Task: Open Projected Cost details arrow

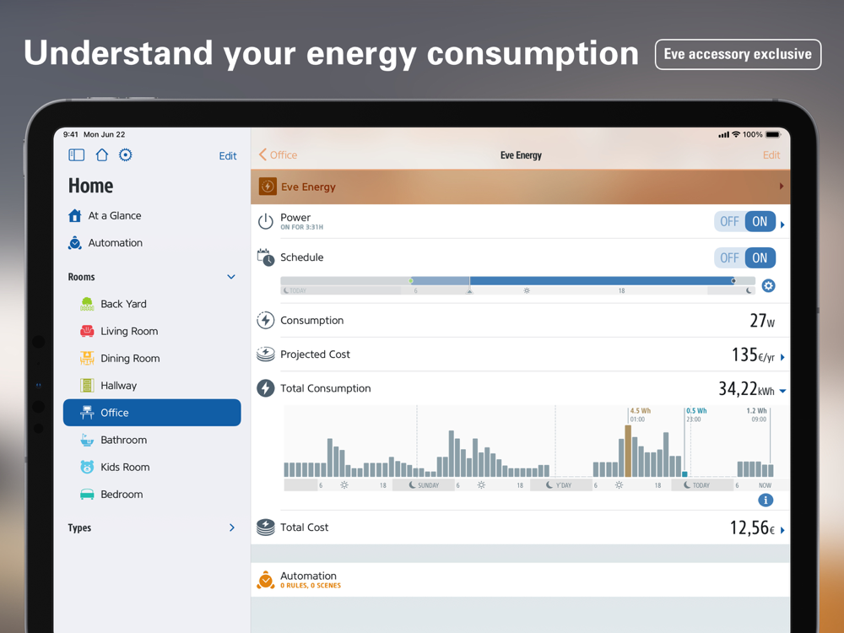Action: click(782, 357)
